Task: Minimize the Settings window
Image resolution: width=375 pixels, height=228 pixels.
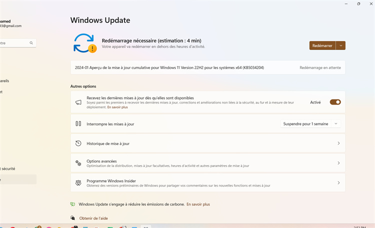Action: click(x=346, y=4)
